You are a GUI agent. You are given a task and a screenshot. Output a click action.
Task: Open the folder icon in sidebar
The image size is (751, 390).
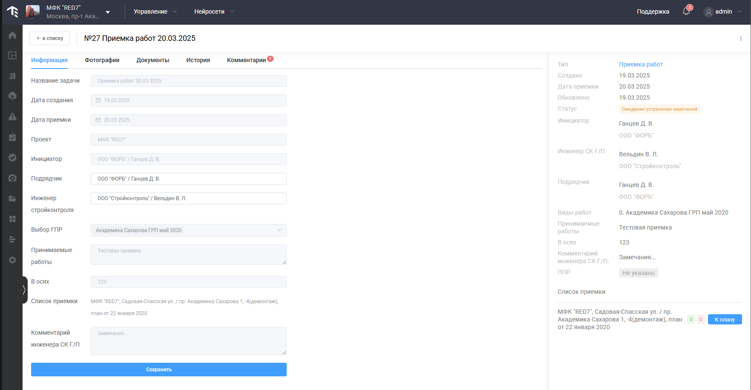coord(12,198)
